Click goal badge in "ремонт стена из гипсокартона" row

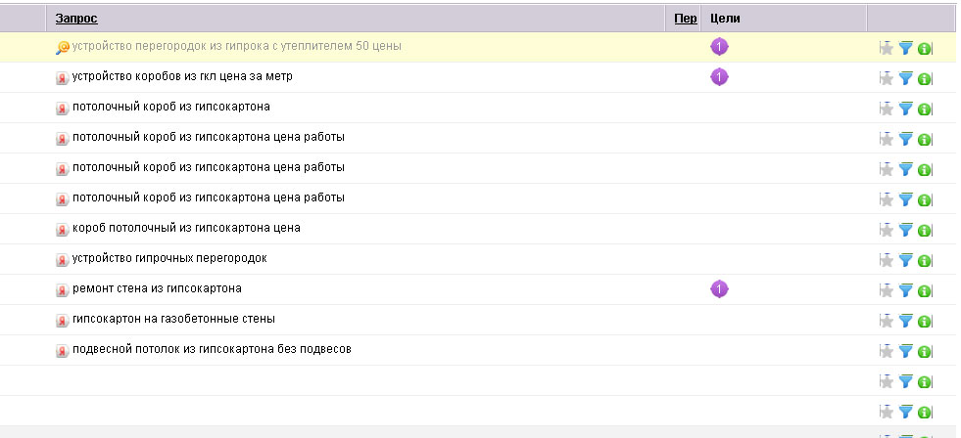pos(719,288)
